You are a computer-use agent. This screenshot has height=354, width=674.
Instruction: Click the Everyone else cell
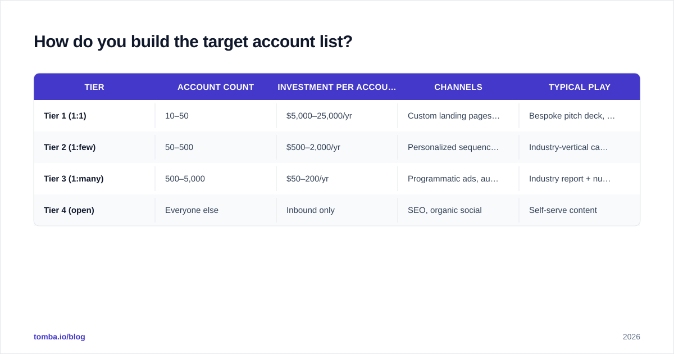[x=216, y=210]
